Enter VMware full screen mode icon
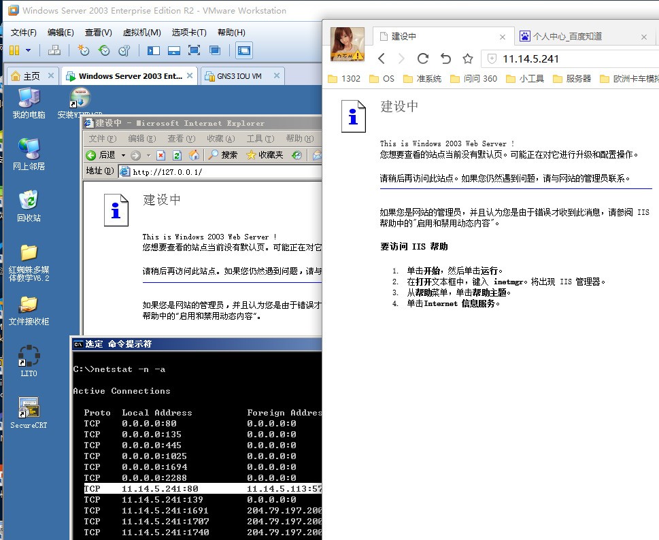 coord(195,51)
